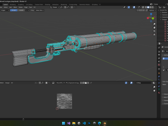The image size is (168, 126).
Task: Click the UVMap name field in UV editor
Action: coord(143,83)
